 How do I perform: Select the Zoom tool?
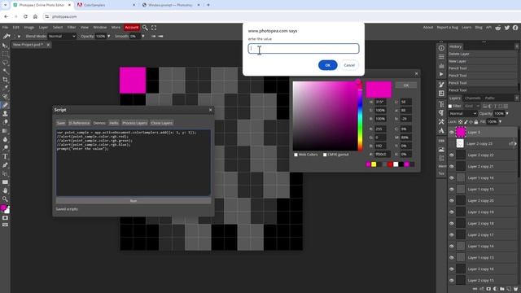coord(5,199)
